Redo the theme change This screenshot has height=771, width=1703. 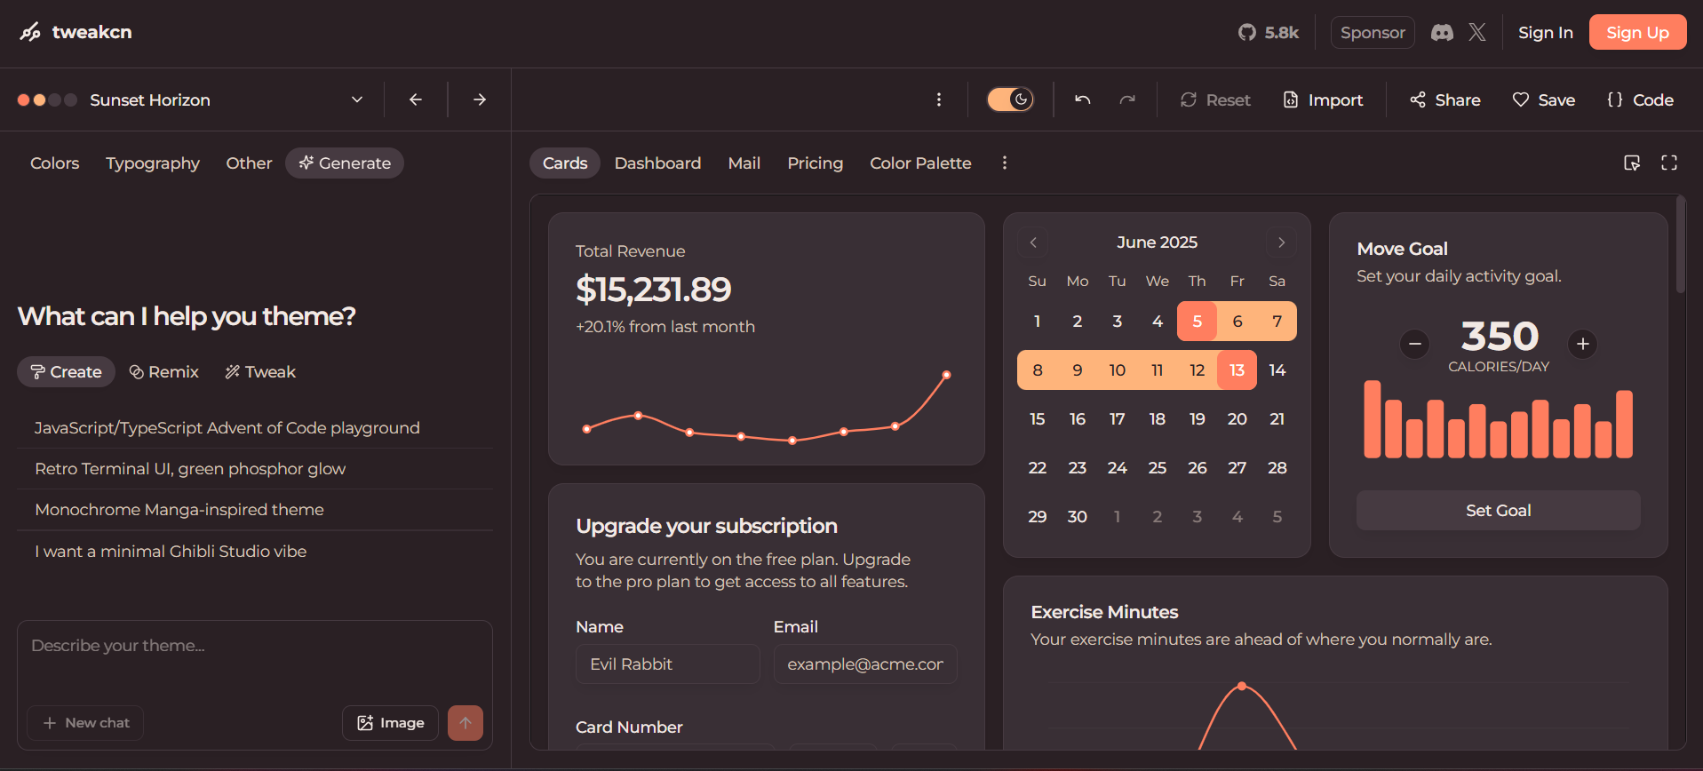click(x=1127, y=99)
